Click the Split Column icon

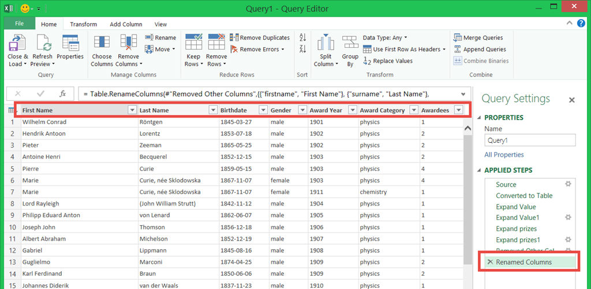326,44
